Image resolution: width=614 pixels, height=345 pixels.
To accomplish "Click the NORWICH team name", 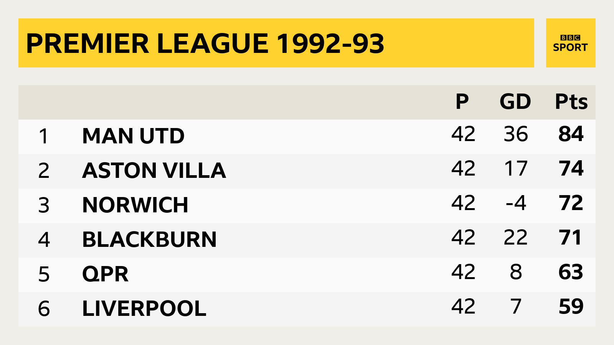I will 135,205.
